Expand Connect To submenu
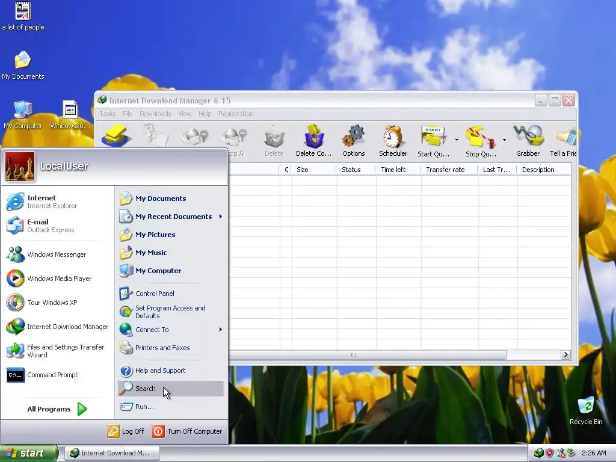Screen dimensions: 616x462 [x=221, y=330]
